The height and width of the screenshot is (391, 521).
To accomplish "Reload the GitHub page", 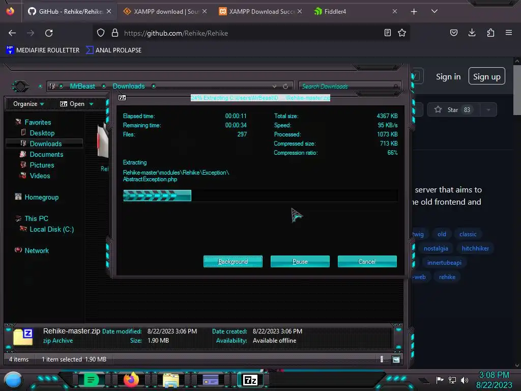I will [49, 33].
